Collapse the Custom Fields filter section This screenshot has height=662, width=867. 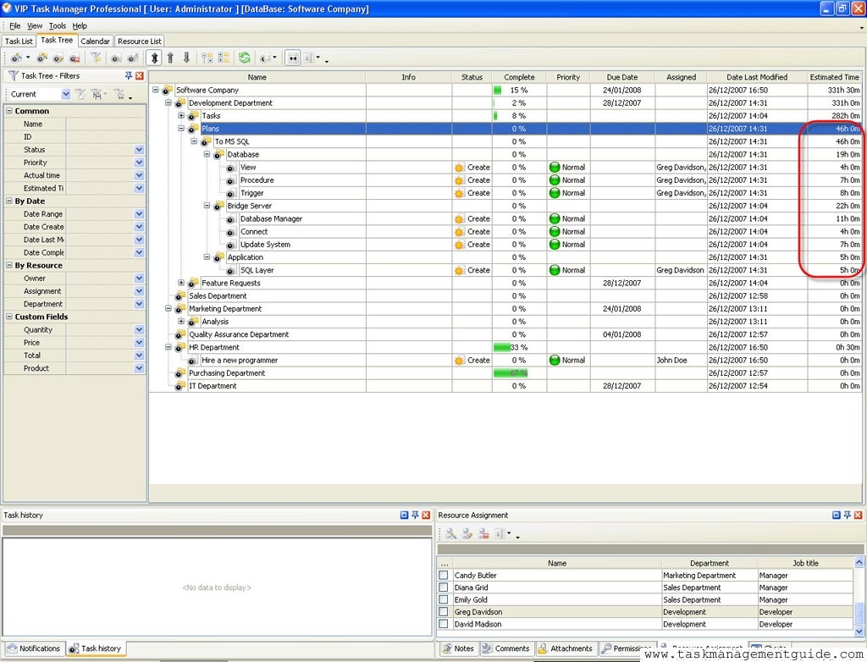tap(8, 317)
